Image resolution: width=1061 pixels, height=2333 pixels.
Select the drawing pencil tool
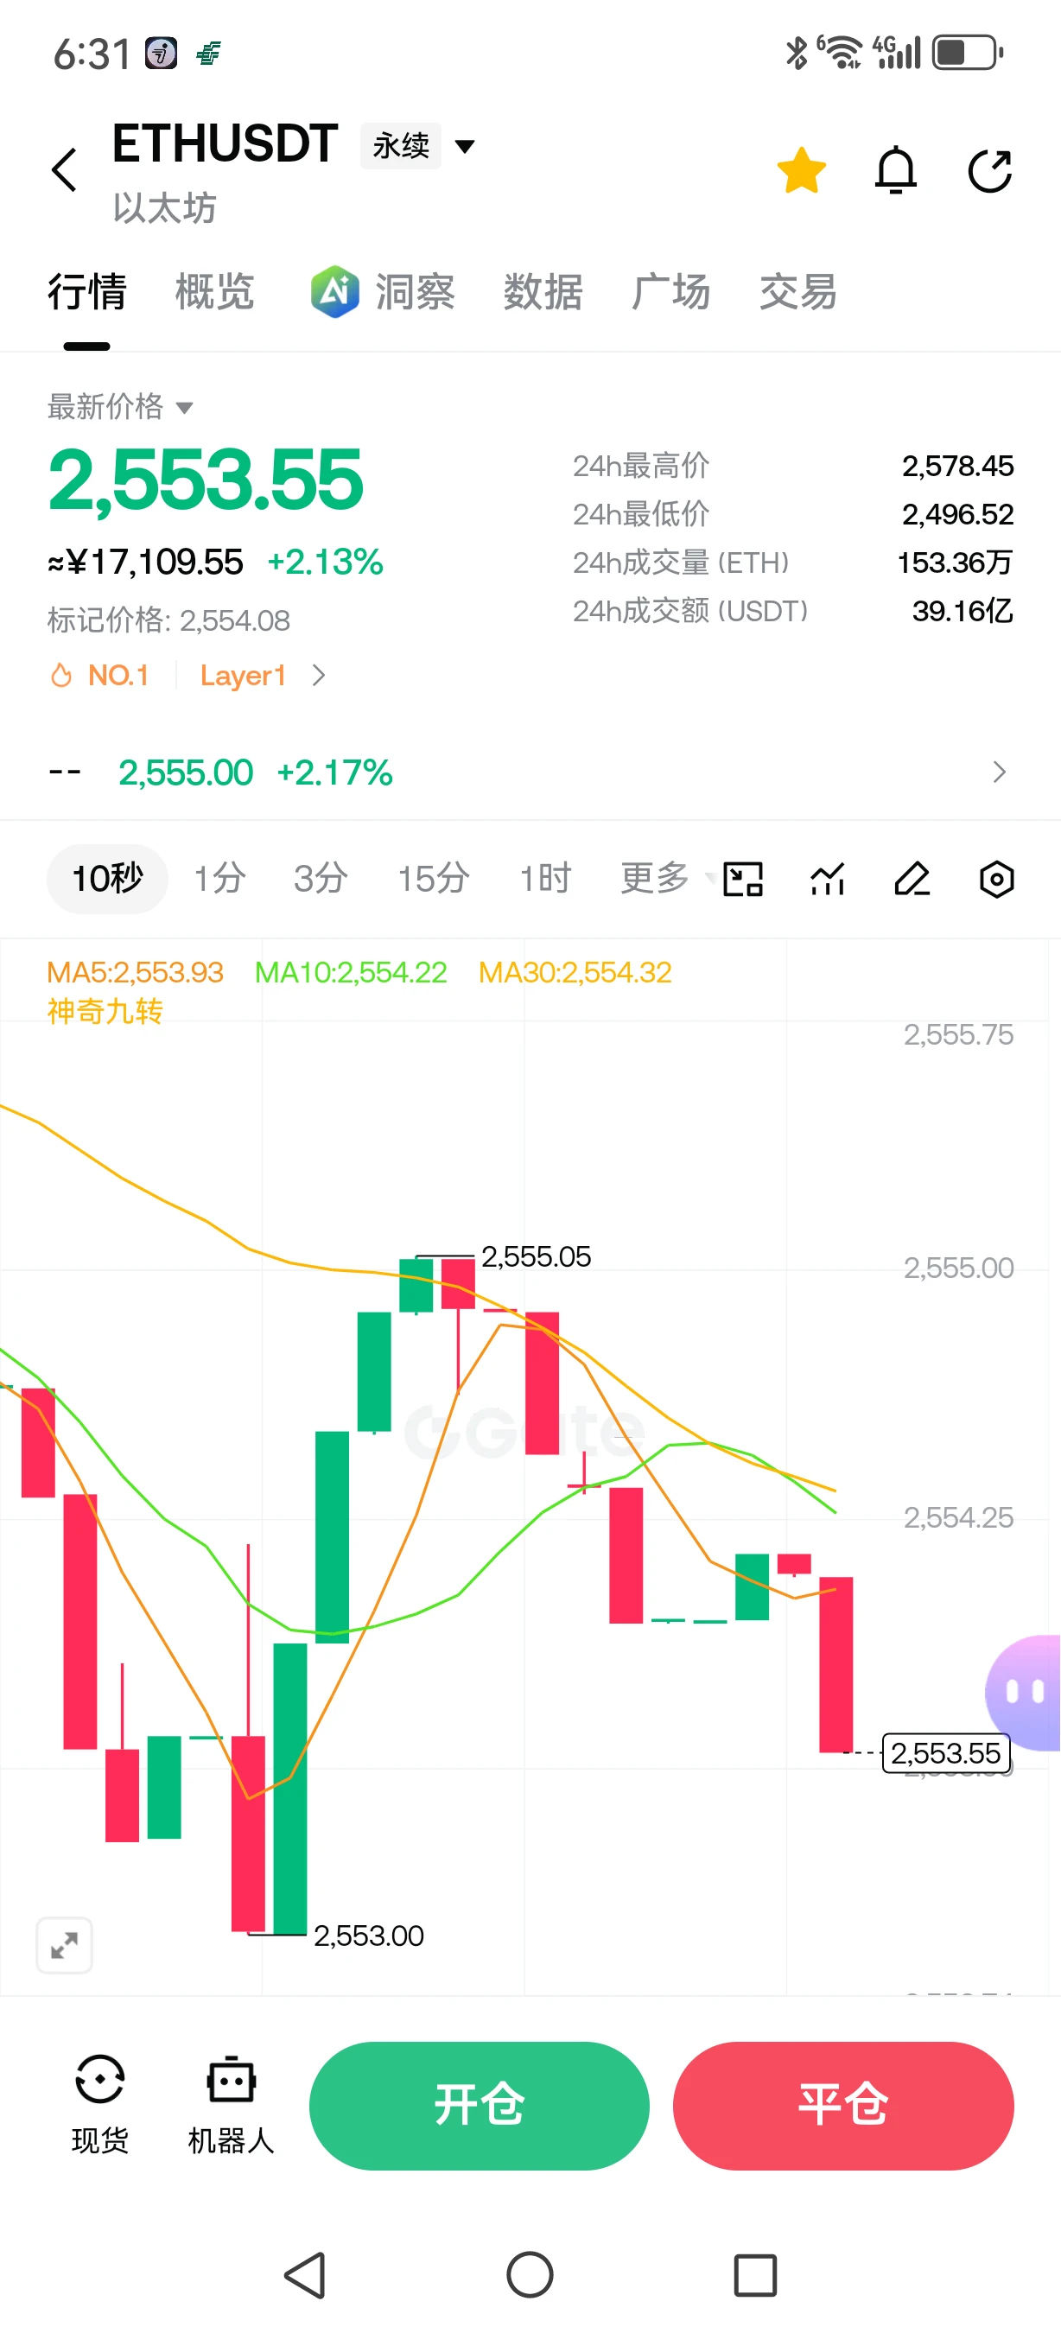pyautogui.click(x=912, y=879)
